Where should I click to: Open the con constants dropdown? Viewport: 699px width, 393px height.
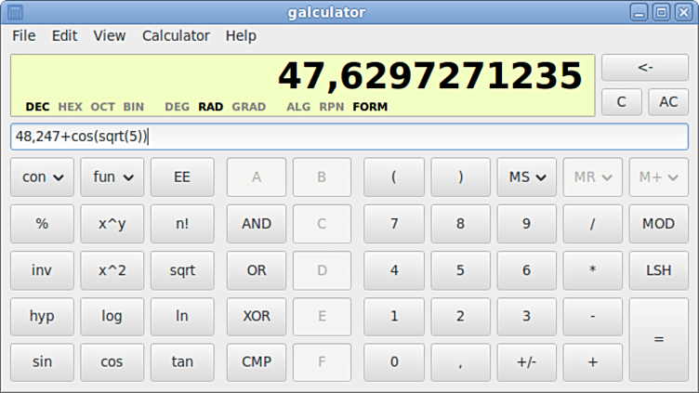pos(42,177)
